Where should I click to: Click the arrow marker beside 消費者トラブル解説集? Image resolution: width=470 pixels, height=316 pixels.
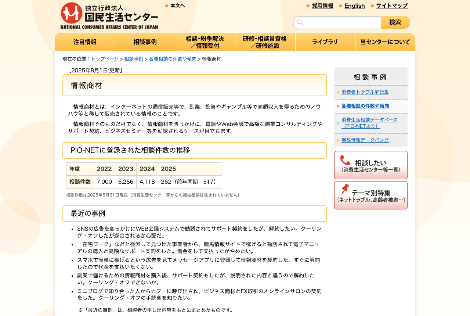338,92
